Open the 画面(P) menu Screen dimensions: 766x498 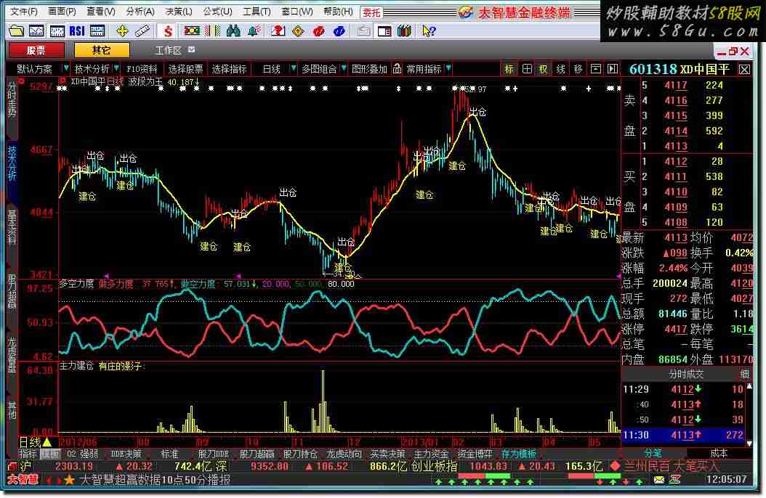[x=62, y=12]
